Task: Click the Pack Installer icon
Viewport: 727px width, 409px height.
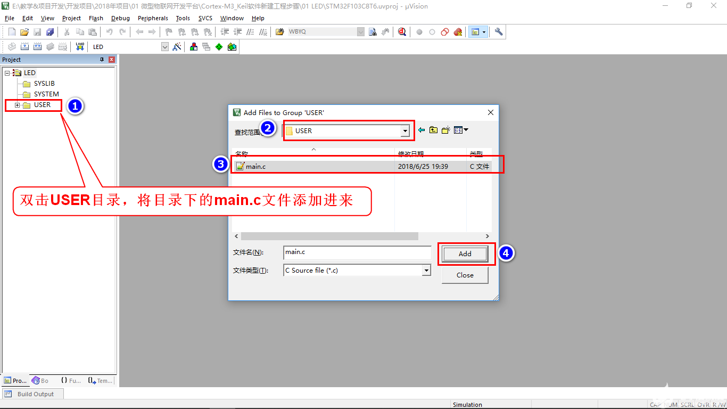Action: pyautogui.click(x=232, y=47)
